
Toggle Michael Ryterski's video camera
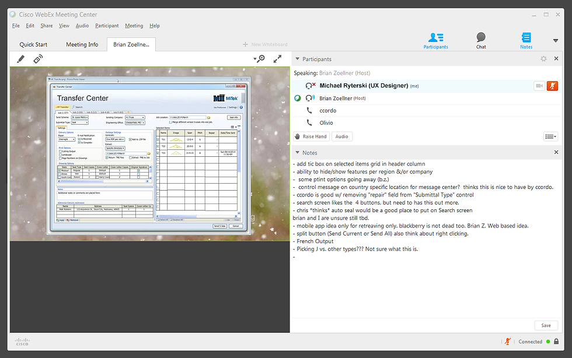pyautogui.click(x=539, y=86)
